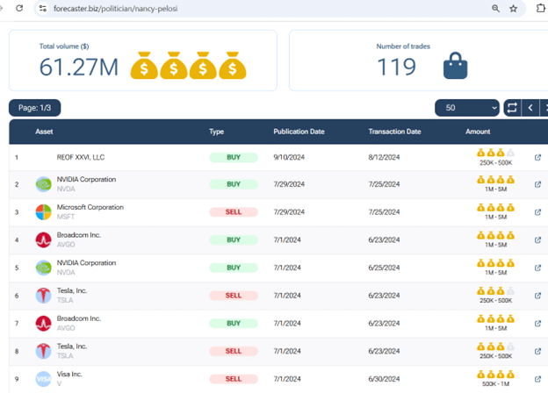The width and height of the screenshot is (548, 393).
Task: Click the swap arrows icon beside pagination
Action: pos(512,108)
